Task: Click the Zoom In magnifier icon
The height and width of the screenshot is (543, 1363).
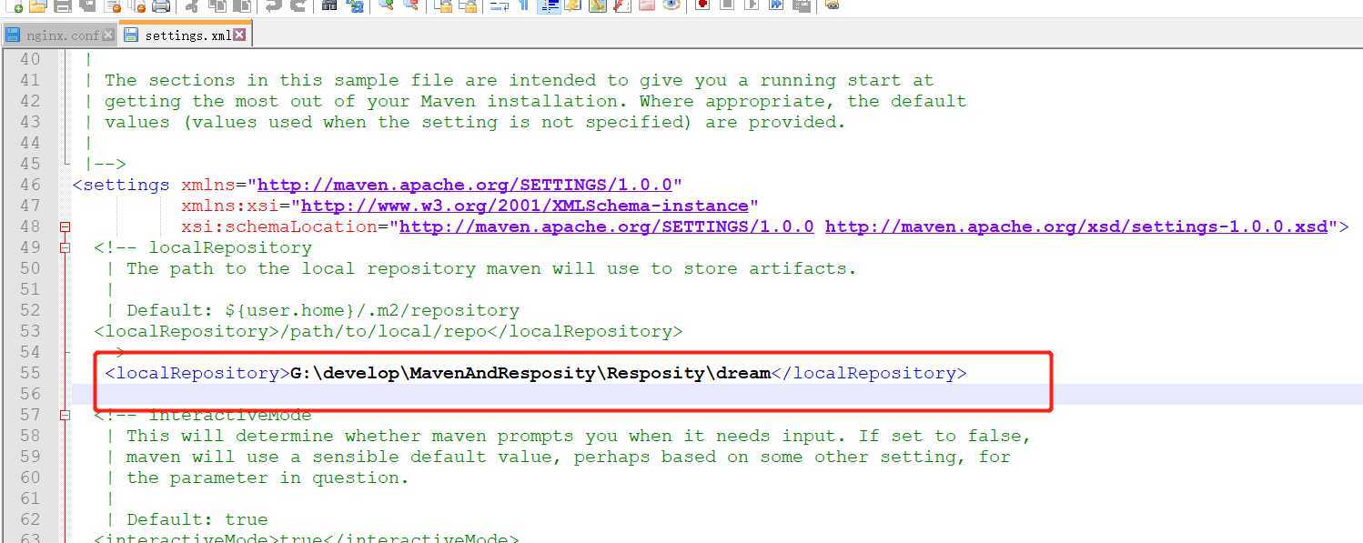Action: (386, 5)
